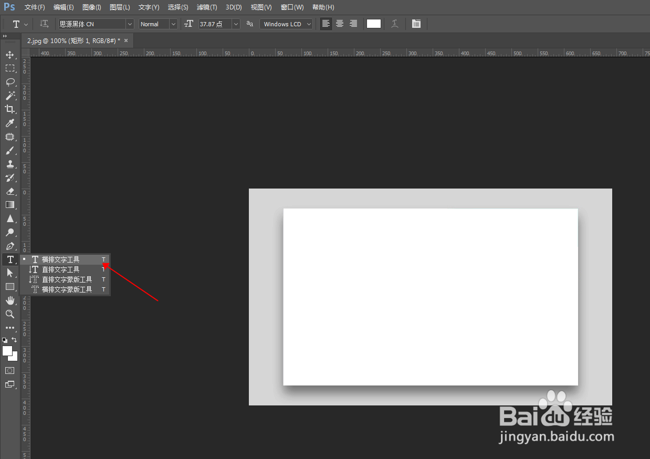Swap foreground and background colors

(14, 340)
